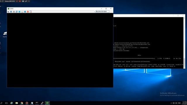Click the red disconnect icon in toolbar
The width and height of the screenshot is (187, 105).
point(28,12)
